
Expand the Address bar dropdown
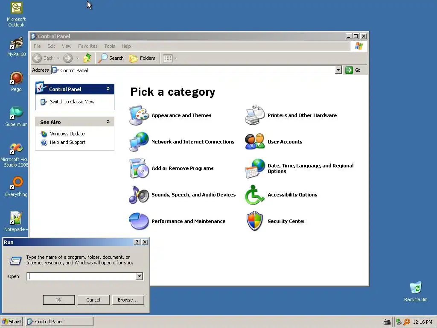coord(338,70)
